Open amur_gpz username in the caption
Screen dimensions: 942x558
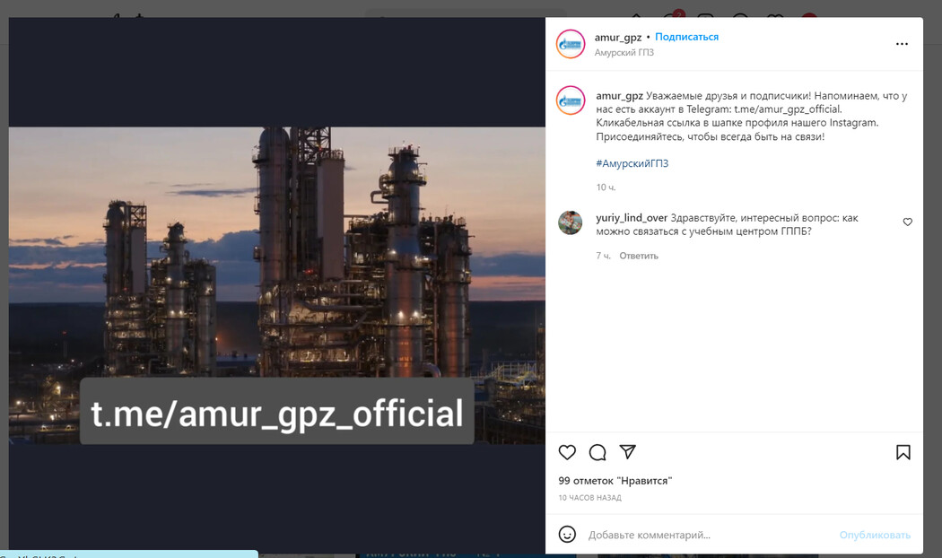619,95
